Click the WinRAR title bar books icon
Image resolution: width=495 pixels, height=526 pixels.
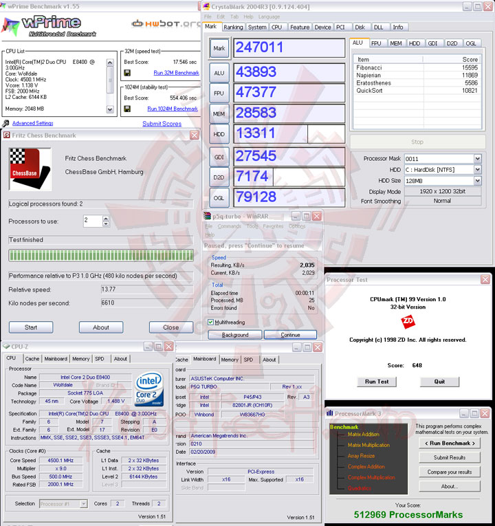click(x=207, y=217)
